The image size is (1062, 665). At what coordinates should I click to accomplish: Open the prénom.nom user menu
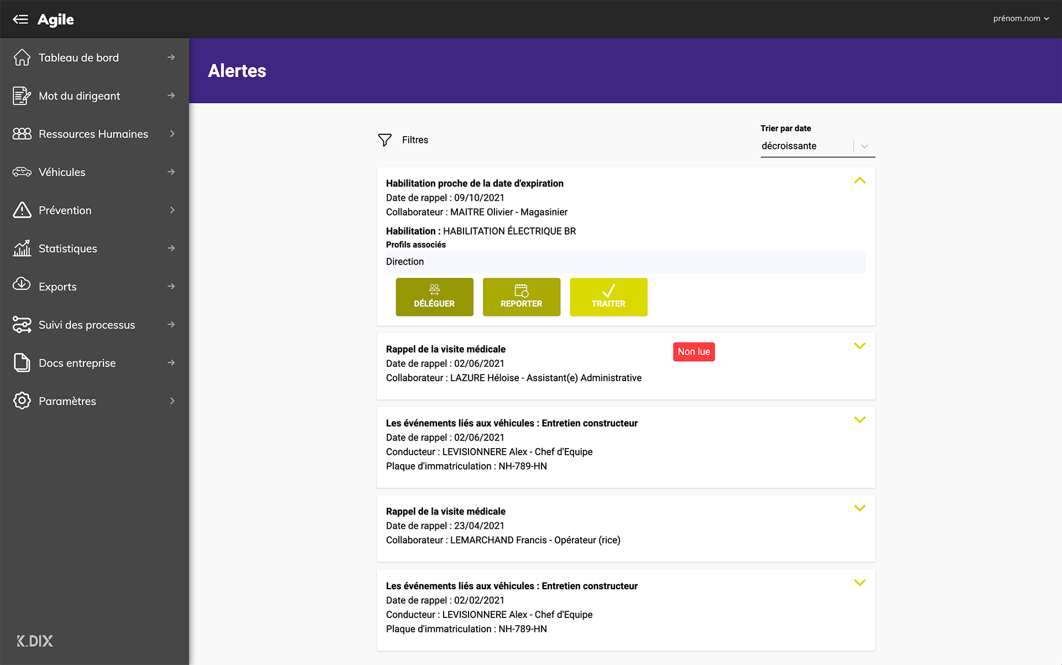[x=1021, y=18]
